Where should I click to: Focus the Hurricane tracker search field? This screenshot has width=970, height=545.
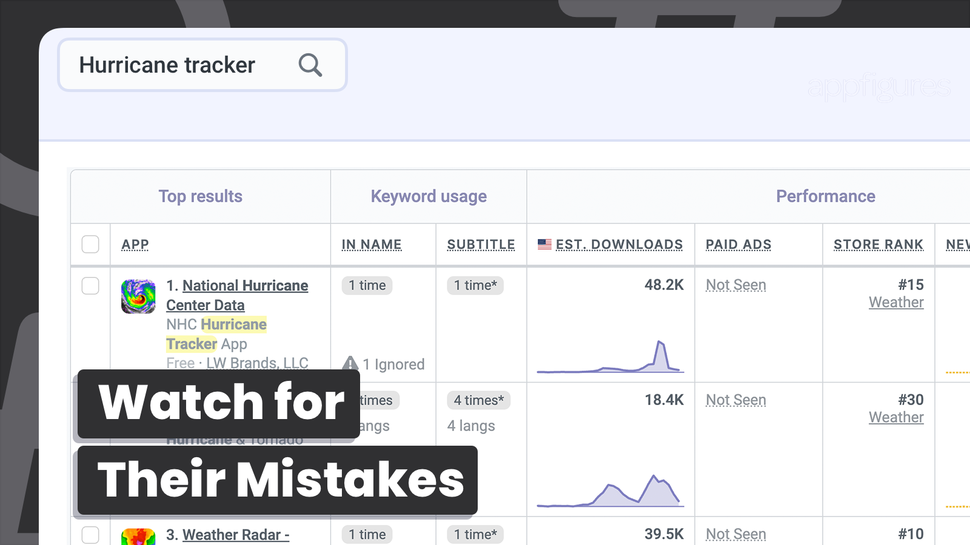coord(202,65)
